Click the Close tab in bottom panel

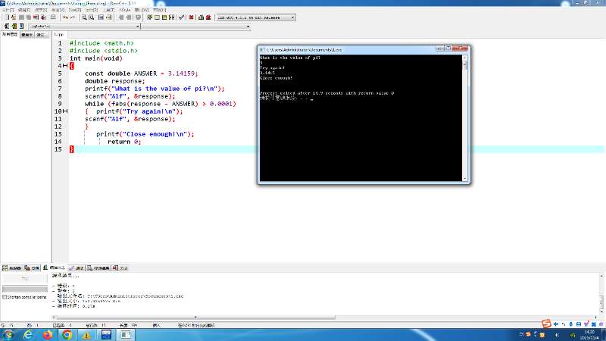(120, 267)
